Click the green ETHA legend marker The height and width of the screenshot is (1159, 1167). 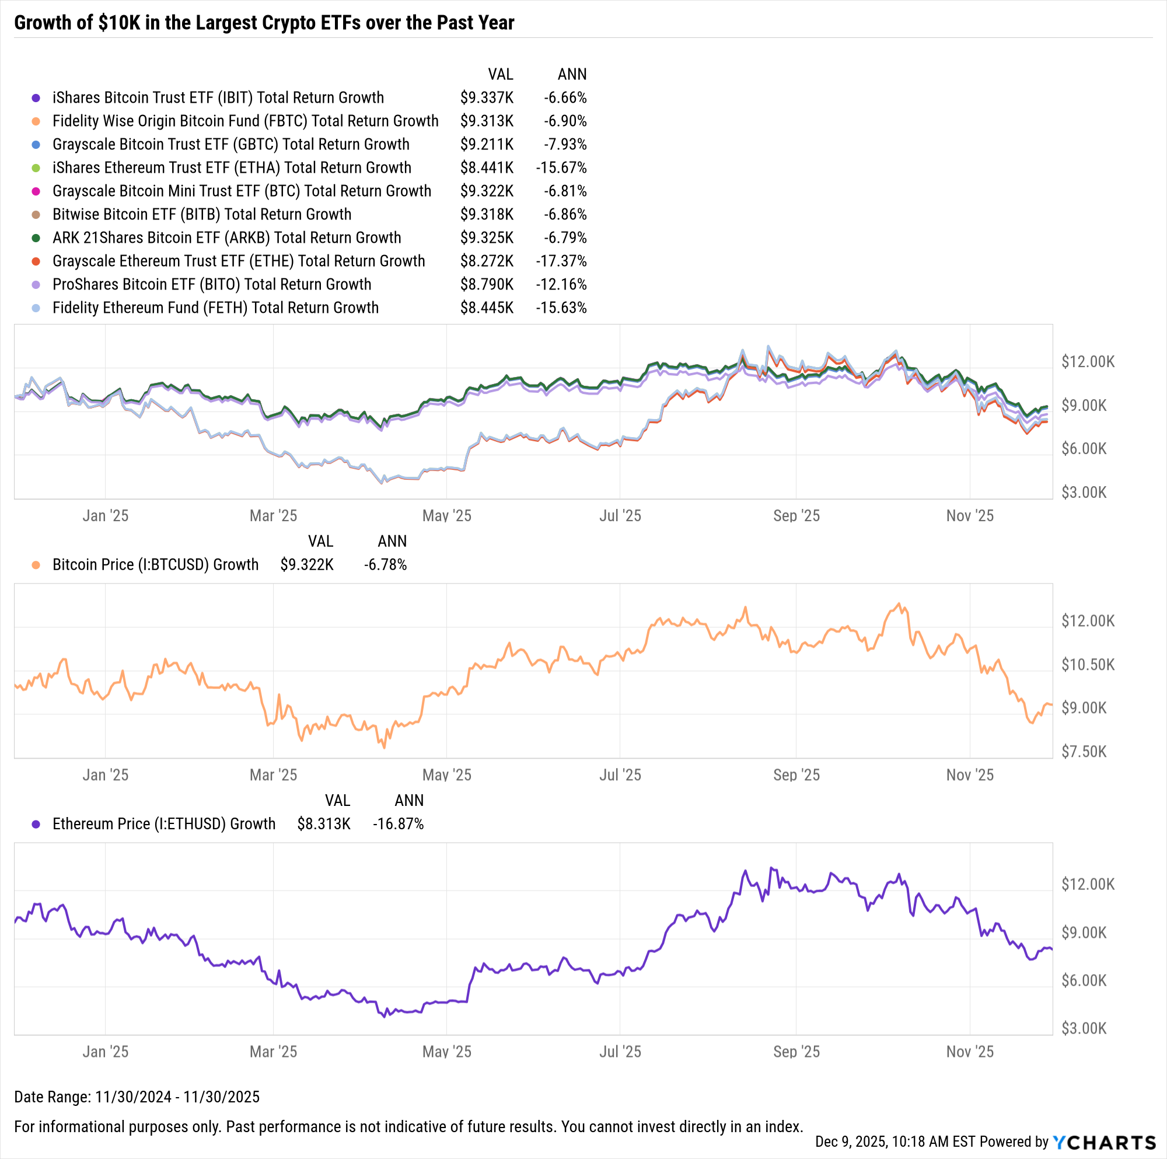pos(36,168)
